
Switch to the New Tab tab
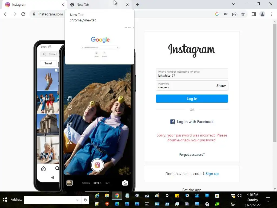point(100,5)
